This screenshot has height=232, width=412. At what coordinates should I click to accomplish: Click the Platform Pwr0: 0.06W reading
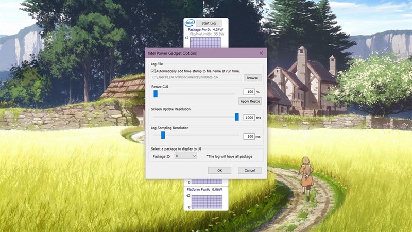pos(204,189)
